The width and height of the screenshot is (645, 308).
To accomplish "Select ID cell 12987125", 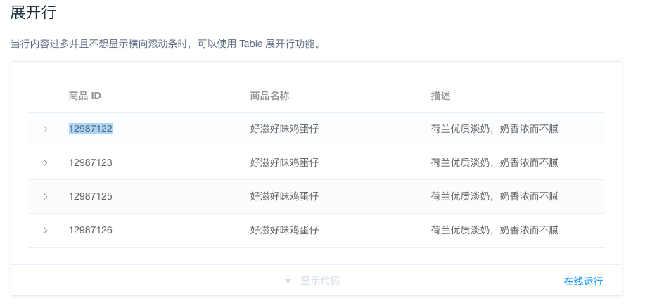I will click(91, 197).
